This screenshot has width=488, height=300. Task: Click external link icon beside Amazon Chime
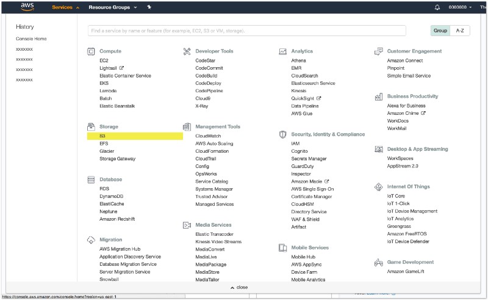(x=423, y=113)
